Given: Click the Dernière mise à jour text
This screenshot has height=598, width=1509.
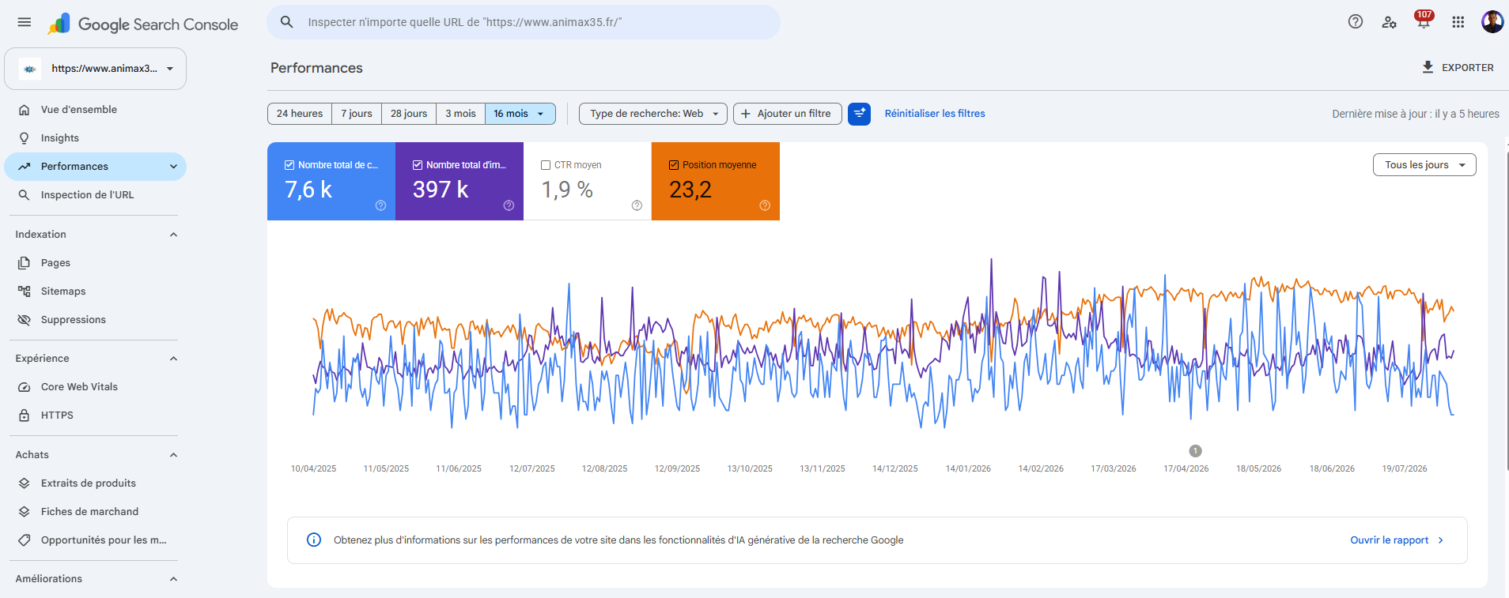Looking at the screenshot, I should point(1416,114).
